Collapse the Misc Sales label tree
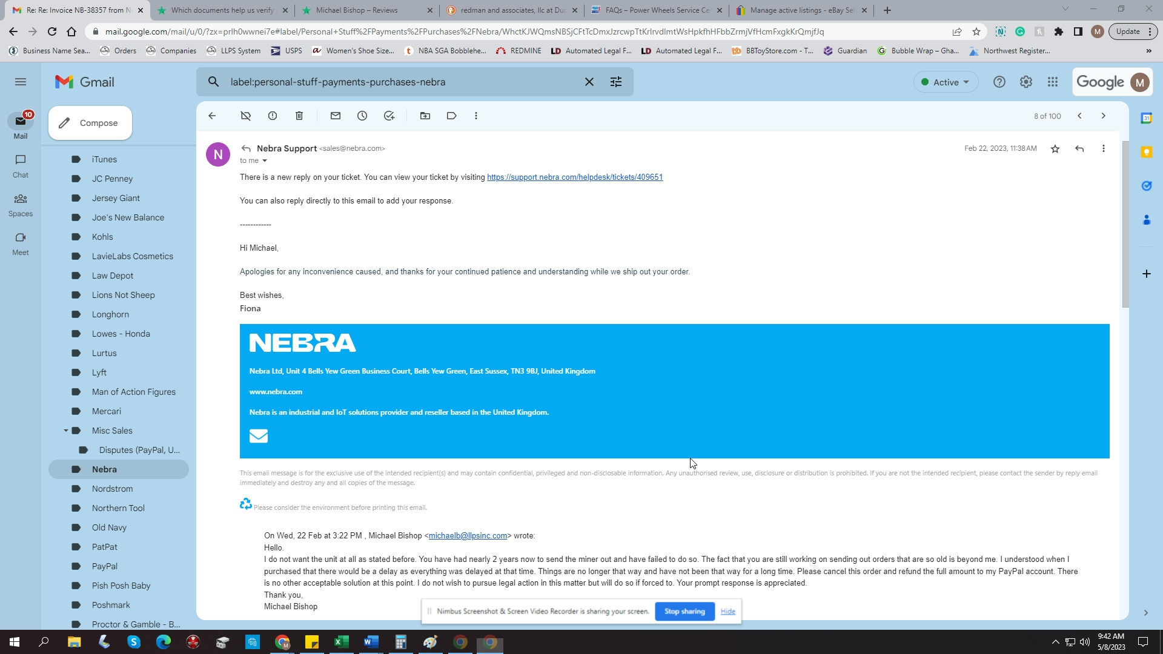This screenshot has height=654, width=1163. pos(65,431)
